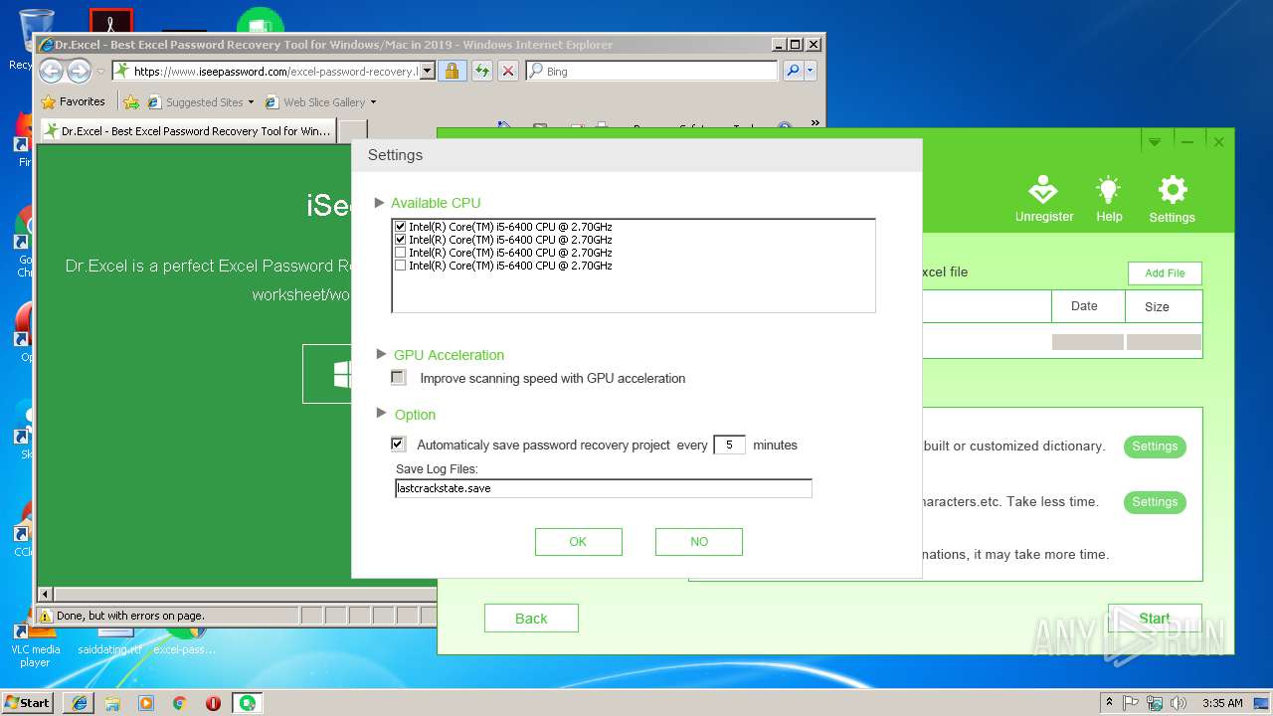The height and width of the screenshot is (716, 1273).
Task: Open Opera from the taskbar
Action: (x=213, y=702)
